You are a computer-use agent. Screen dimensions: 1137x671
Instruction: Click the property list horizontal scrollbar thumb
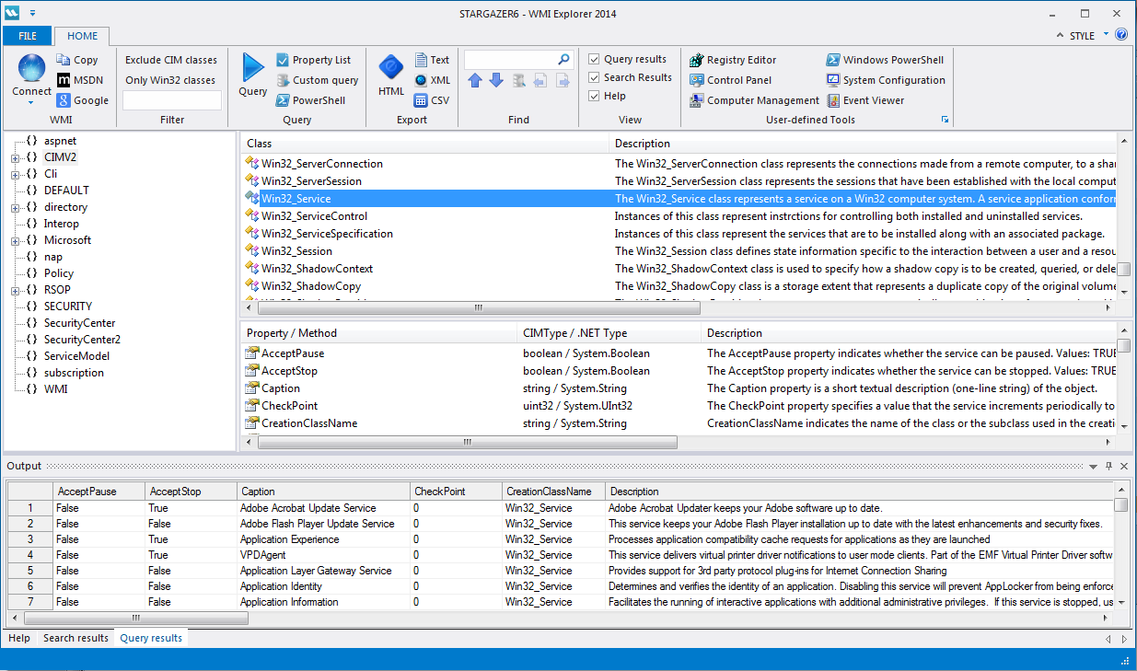coord(468,441)
